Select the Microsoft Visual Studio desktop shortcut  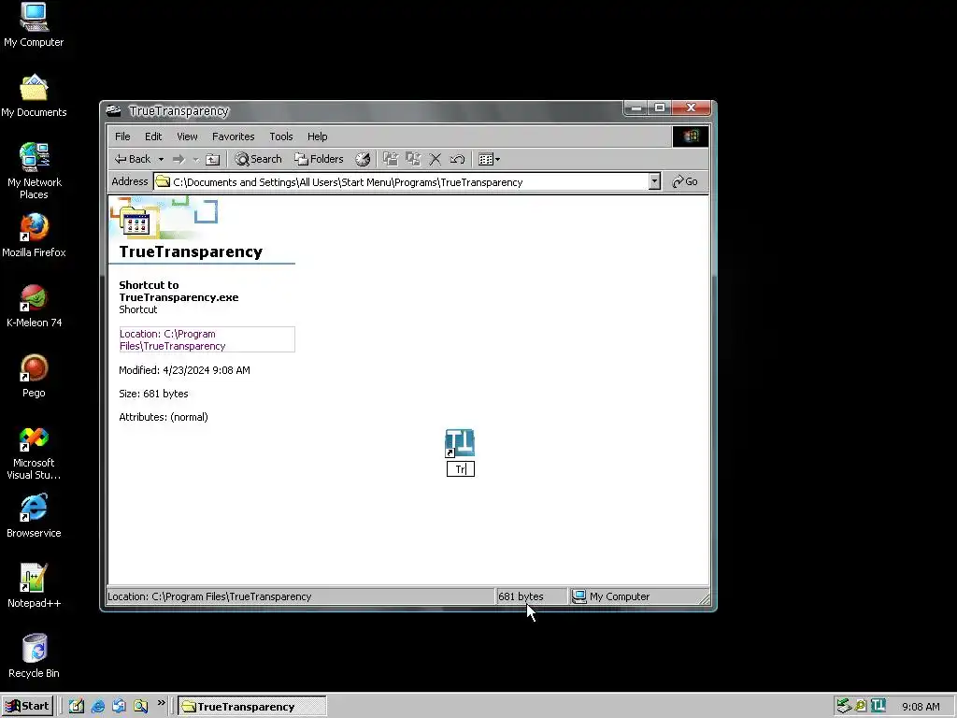click(x=34, y=453)
